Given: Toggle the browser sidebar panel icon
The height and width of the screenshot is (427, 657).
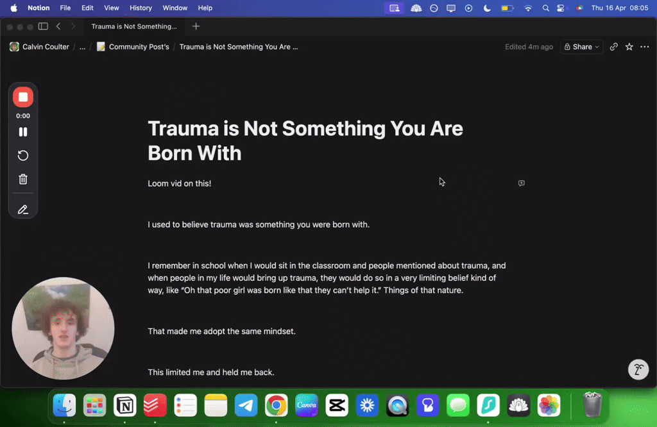Looking at the screenshot, I should (42, 26).
